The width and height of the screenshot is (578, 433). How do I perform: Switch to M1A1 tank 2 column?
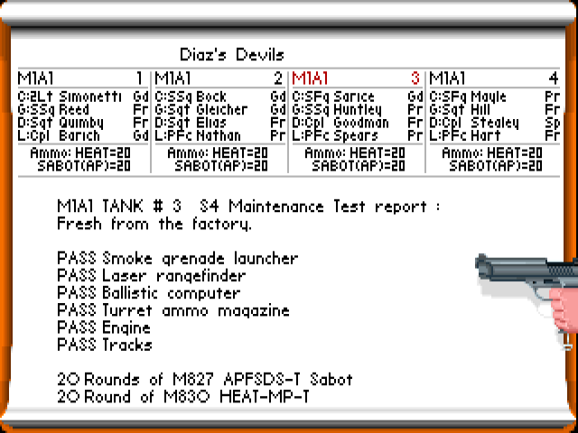[x=219, y=78]
